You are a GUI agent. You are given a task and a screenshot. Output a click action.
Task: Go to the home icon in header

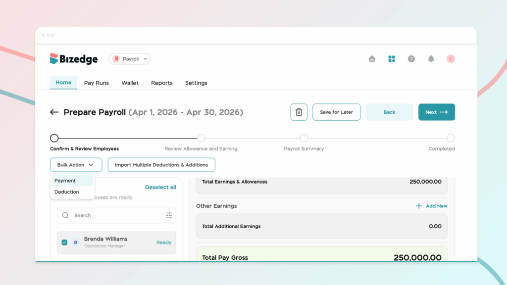(x=372, y=59)
